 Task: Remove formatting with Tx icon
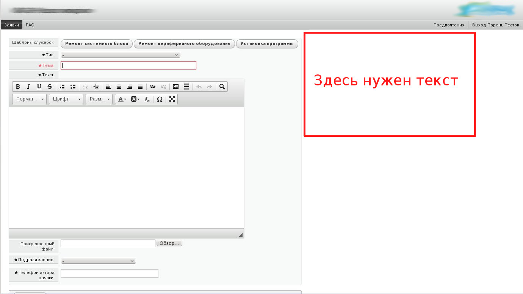click(147, 99)
